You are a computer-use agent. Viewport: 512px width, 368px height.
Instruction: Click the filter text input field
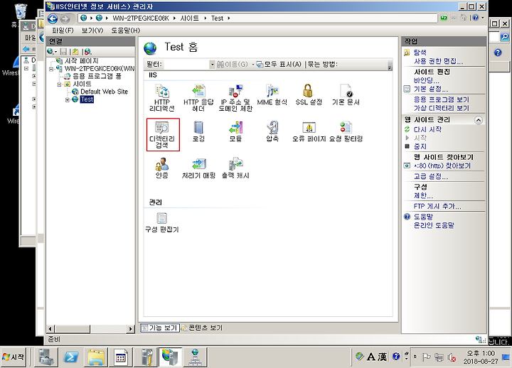click(x=186, y=64)
